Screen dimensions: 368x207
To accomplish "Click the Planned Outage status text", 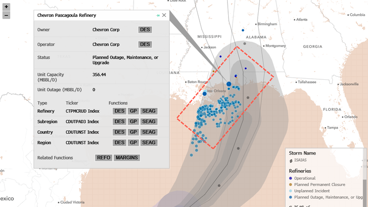I will [125, 60].
